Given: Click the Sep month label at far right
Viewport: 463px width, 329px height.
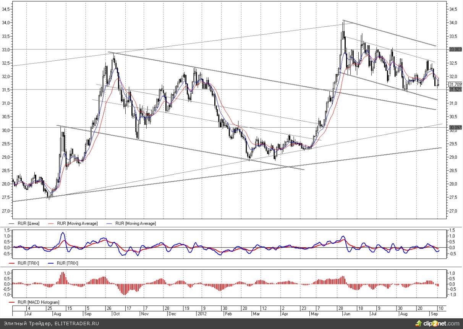Looking at the screenshot, I should pos(434,313).
